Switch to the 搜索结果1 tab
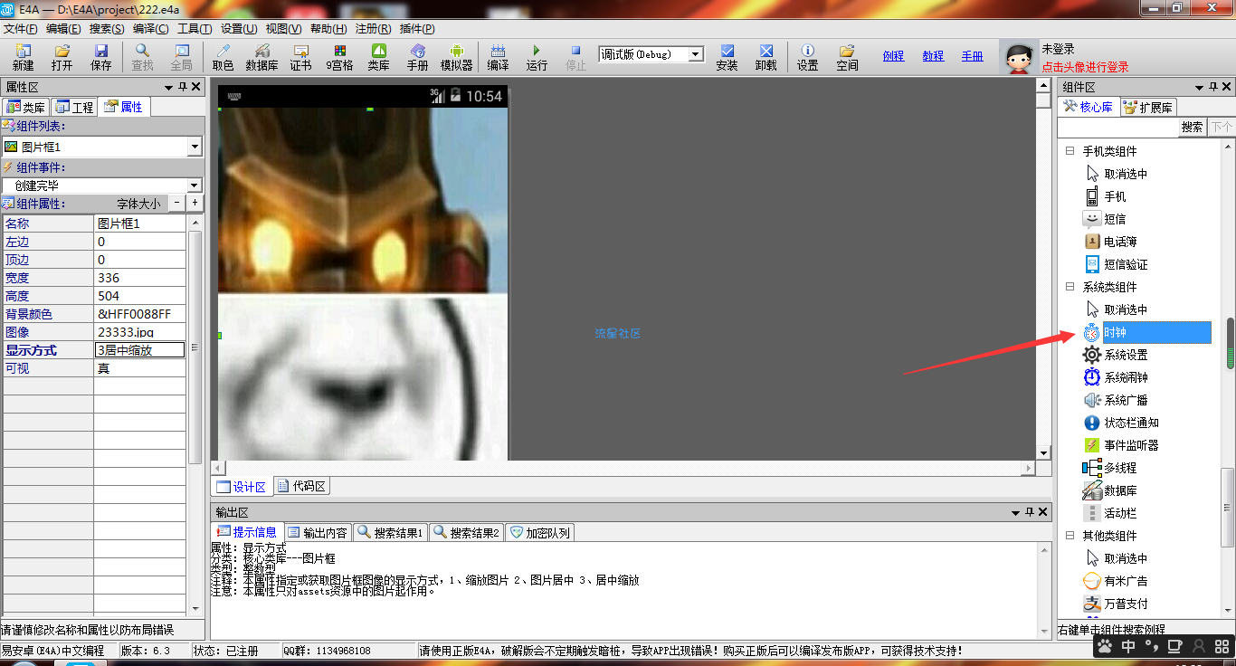 pos(391,533)
